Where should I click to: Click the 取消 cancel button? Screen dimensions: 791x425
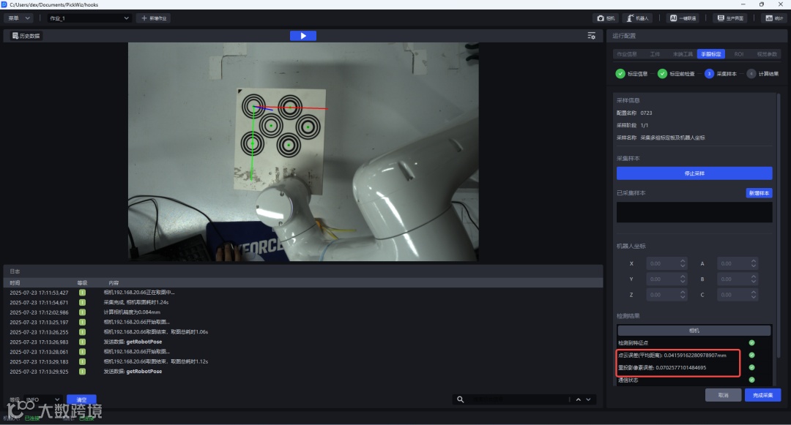pos(723,395)
